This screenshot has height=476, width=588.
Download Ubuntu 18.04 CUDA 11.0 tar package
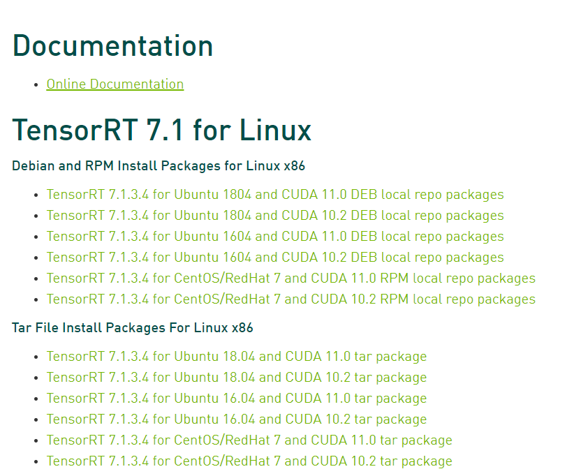click(x=236, y=356)
